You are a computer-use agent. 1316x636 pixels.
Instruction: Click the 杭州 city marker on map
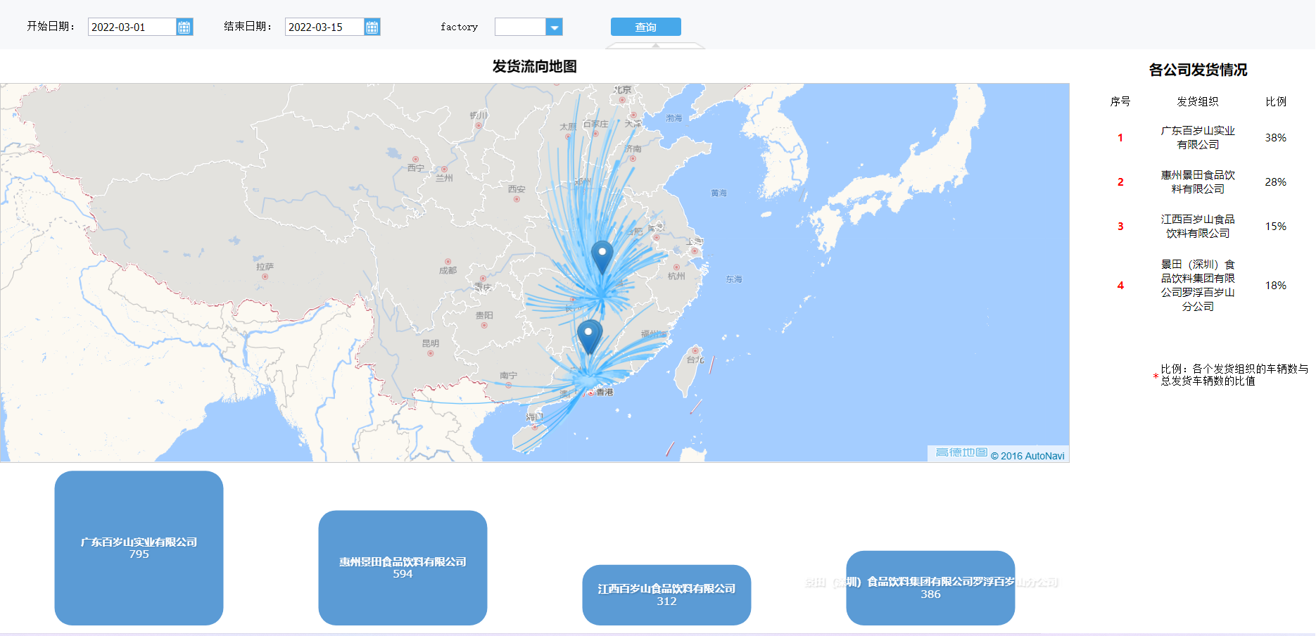tap(676, 267)
